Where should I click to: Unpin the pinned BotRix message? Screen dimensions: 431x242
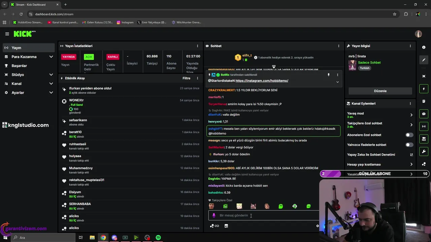[329, 75]
